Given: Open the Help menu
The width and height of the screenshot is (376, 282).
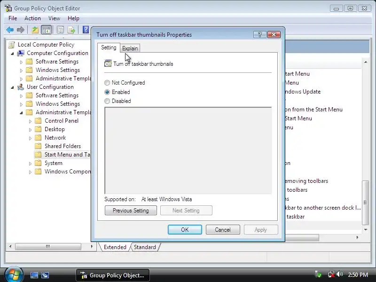Looking at the screenshot, I should 73,18.
